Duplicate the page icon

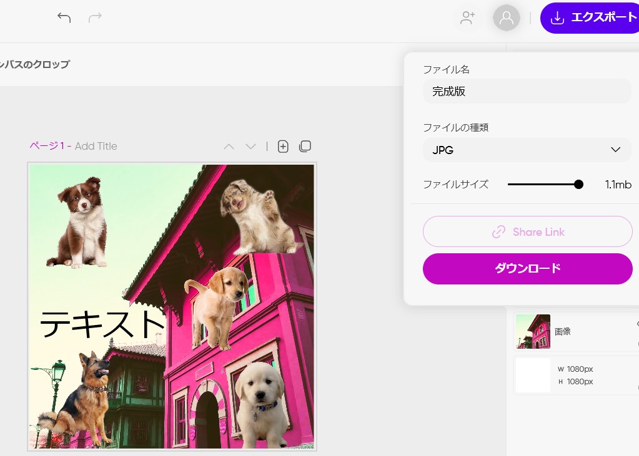305,146
